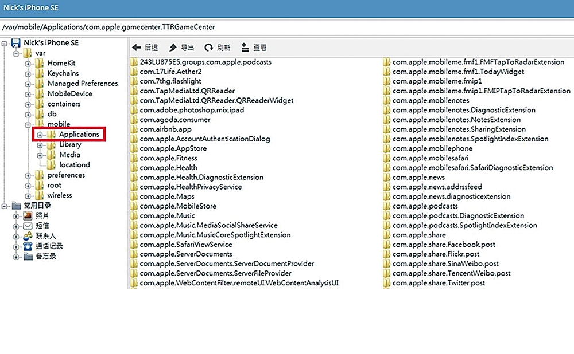Image resolution: width=574 pixels, height=354 pixels.
Task: Expand the Keychains folder
Action: (x=28, y=74)
